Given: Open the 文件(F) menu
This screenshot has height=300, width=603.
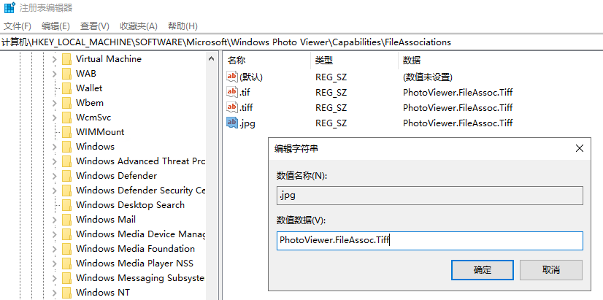Looking at the screenshot, I should [18, 26].
